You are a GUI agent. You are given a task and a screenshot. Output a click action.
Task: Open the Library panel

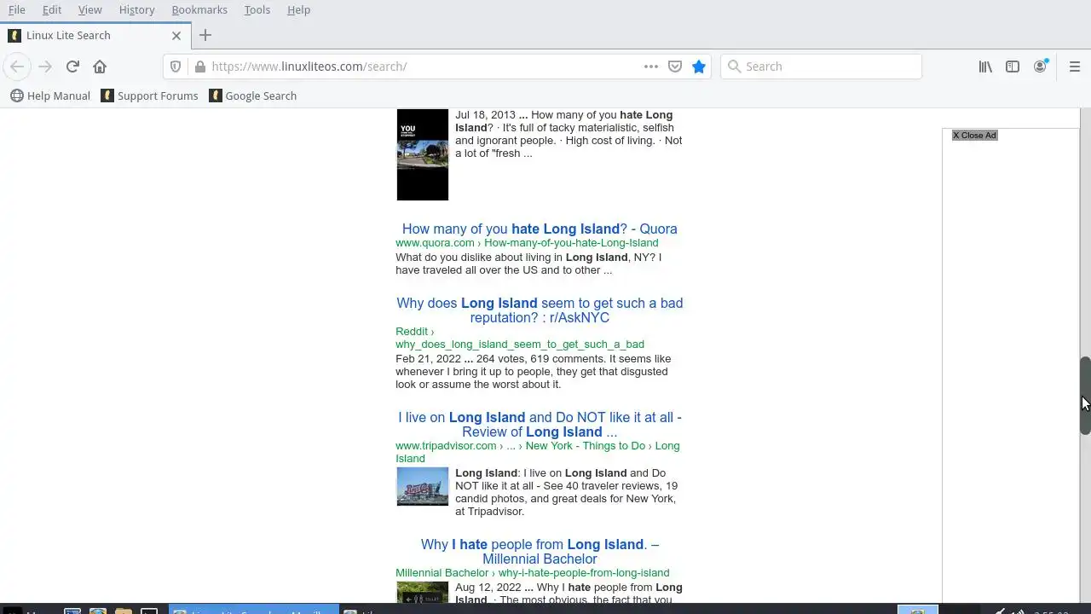click(985, 67)
